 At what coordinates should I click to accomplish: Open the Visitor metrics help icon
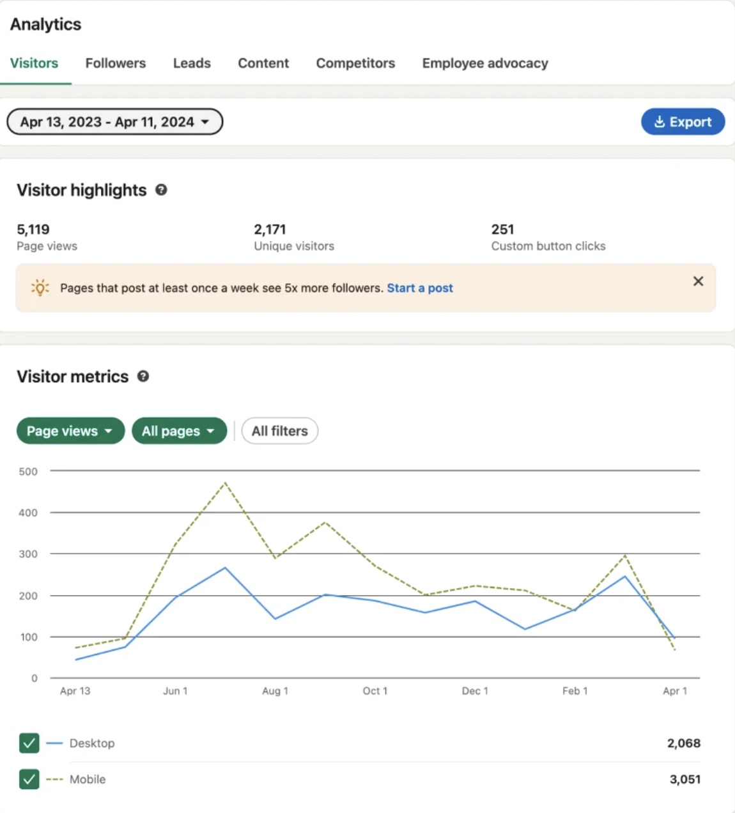pos(143,376)
